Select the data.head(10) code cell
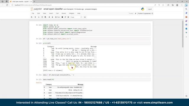 point(97,79)
